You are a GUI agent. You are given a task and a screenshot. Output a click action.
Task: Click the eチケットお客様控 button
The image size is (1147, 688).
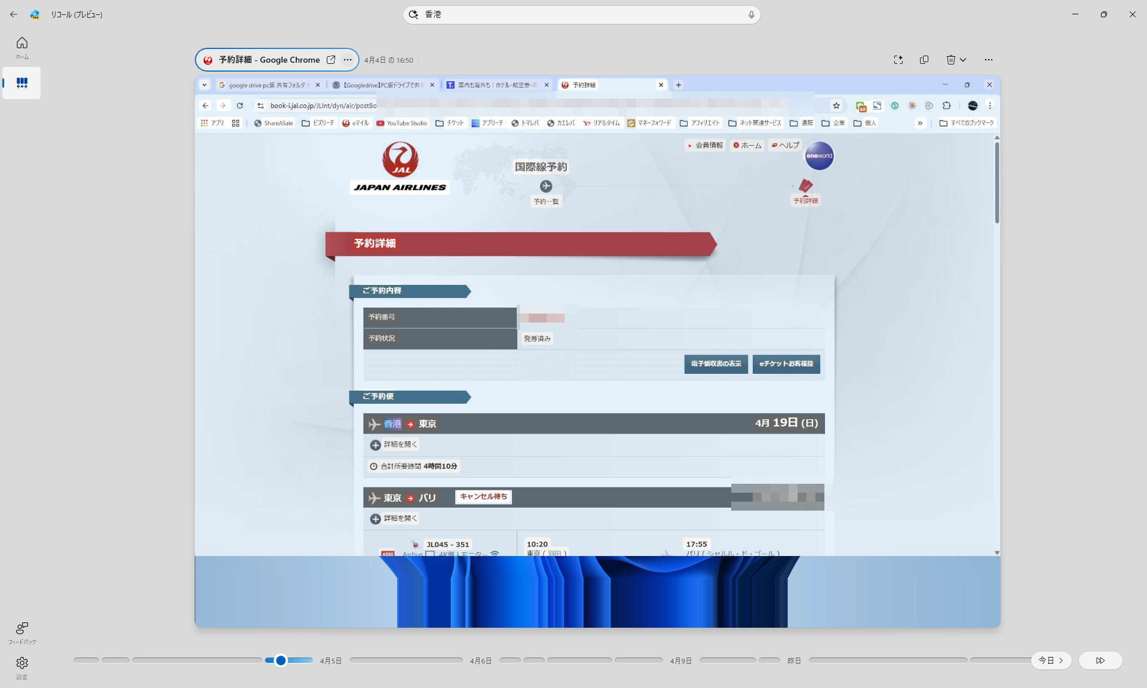786,364
